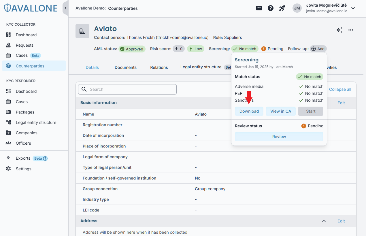Open the three-dot more options menu
Viewport: 366px width, 236px height.
pos(351,30)
